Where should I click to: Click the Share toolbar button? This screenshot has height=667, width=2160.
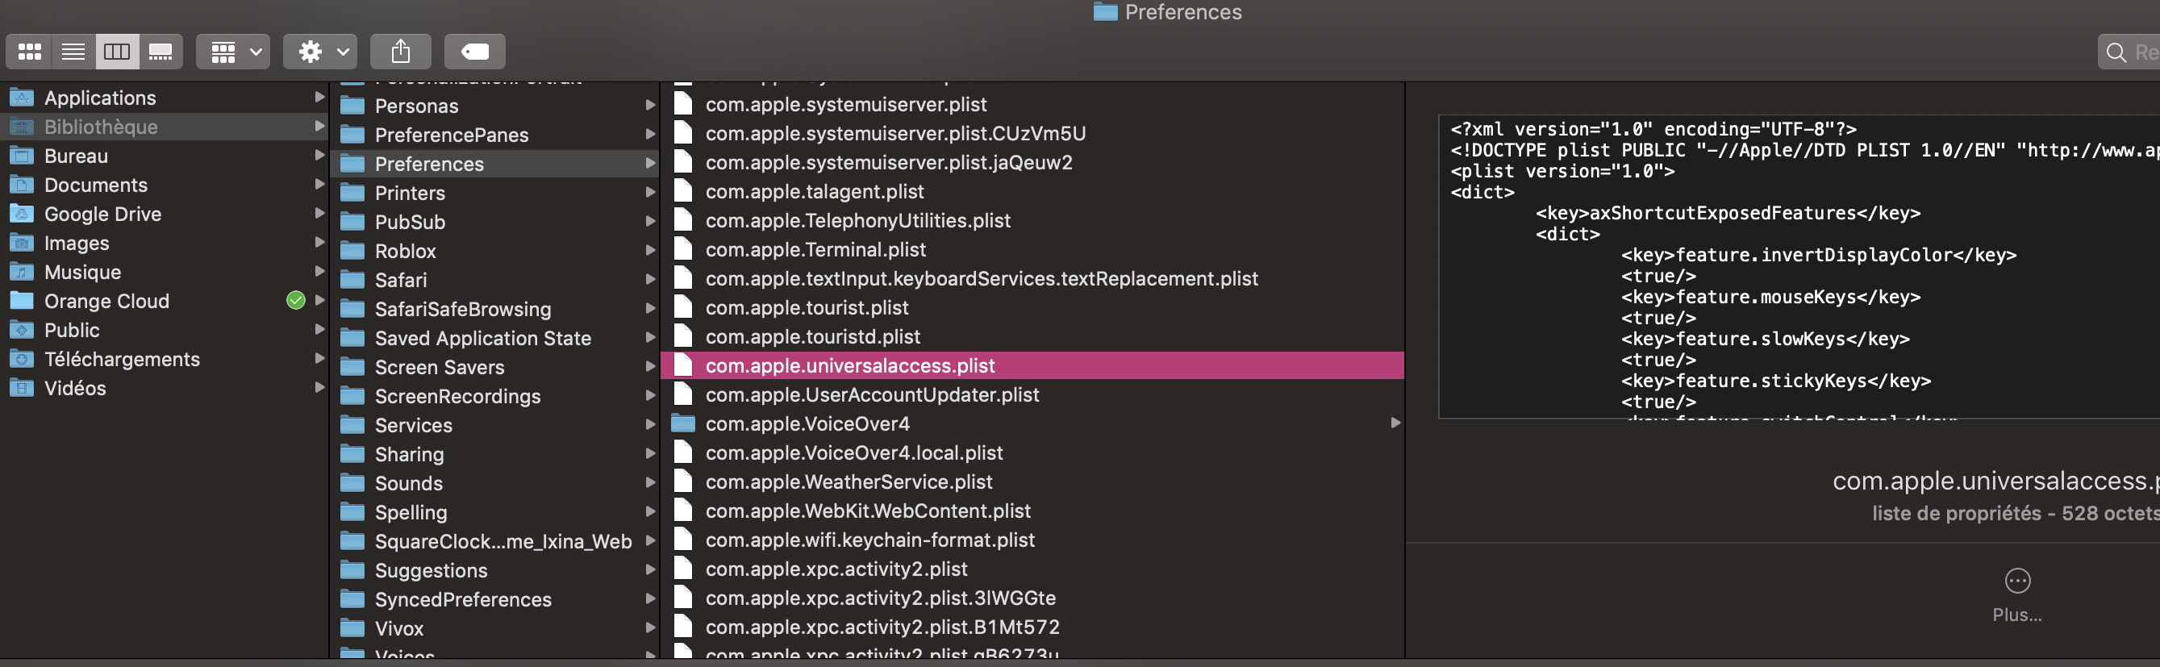coord(401,52)
